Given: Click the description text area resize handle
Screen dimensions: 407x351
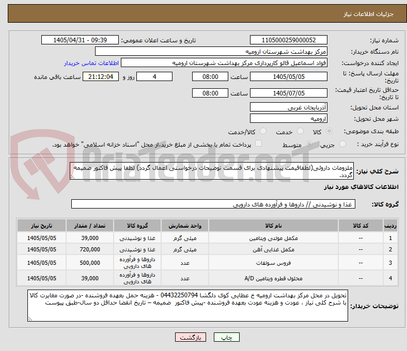Looking at the screenshot, I should point(72,177).
